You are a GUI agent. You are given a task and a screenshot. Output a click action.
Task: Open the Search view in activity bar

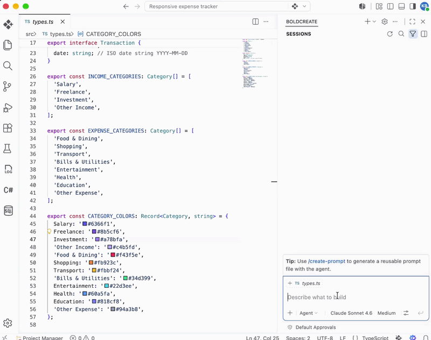(x=8, y=66)
